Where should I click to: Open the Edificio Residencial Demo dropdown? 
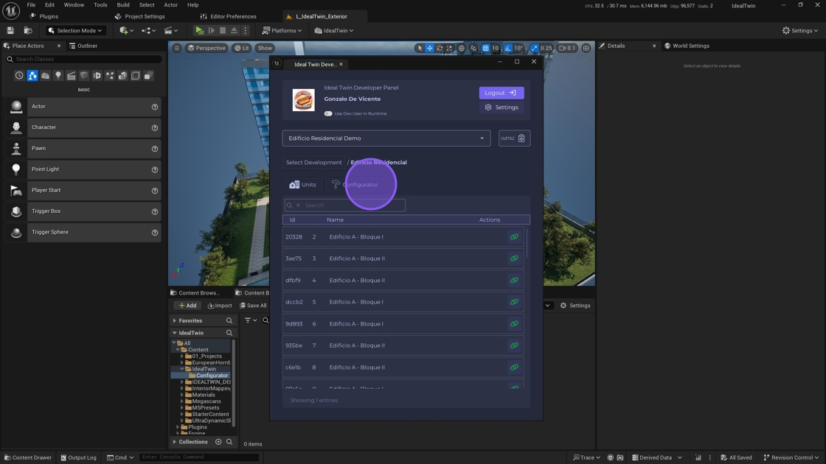pos(386,138)
